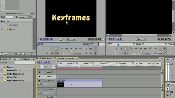Screen dimensions: 175x98
Task: Select the Keyframes clip on Video 1
Action: (80, 83)
